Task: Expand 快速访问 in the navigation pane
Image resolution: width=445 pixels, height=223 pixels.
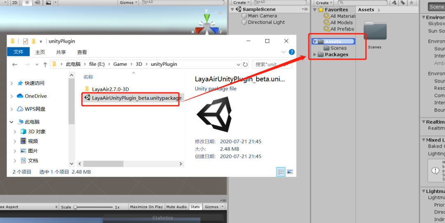Action: (x=12, y=83)
